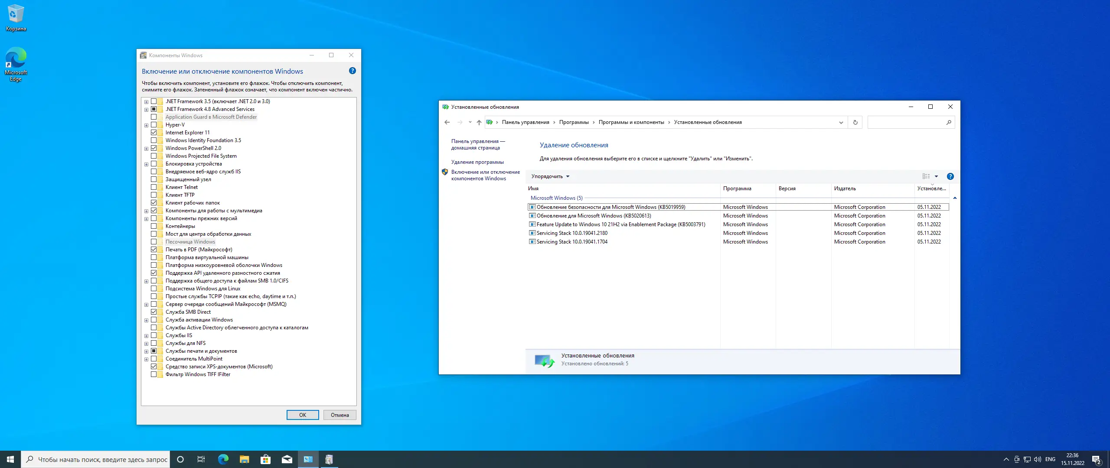Check the Telnet client checkbox
The width and height of the screenshot is (1110, 468).
pyautogui.click(x=153, y=187)
